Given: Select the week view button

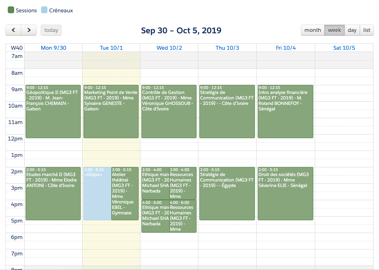Looking at the screenshot, I should 334,30.
